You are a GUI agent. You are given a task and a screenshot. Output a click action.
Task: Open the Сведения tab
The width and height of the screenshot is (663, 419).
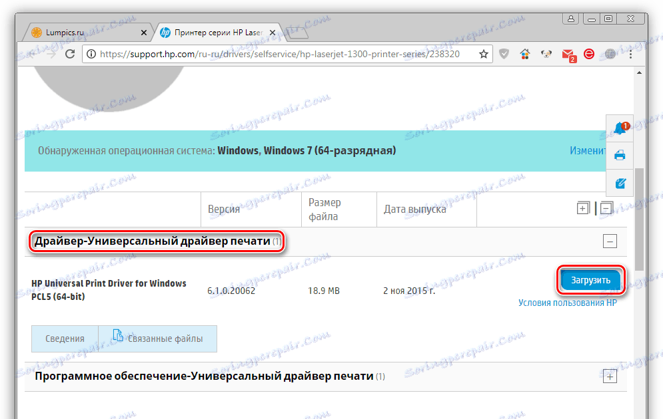65,339
